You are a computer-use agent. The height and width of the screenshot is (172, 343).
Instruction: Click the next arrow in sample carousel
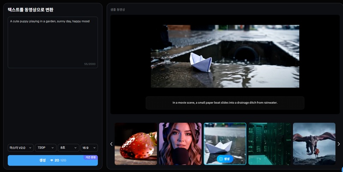(x=338, y=144)
